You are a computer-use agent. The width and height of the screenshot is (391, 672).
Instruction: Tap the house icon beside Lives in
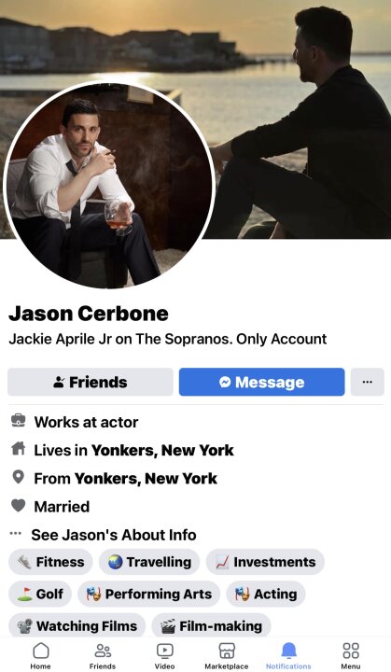tap(18, 449)
